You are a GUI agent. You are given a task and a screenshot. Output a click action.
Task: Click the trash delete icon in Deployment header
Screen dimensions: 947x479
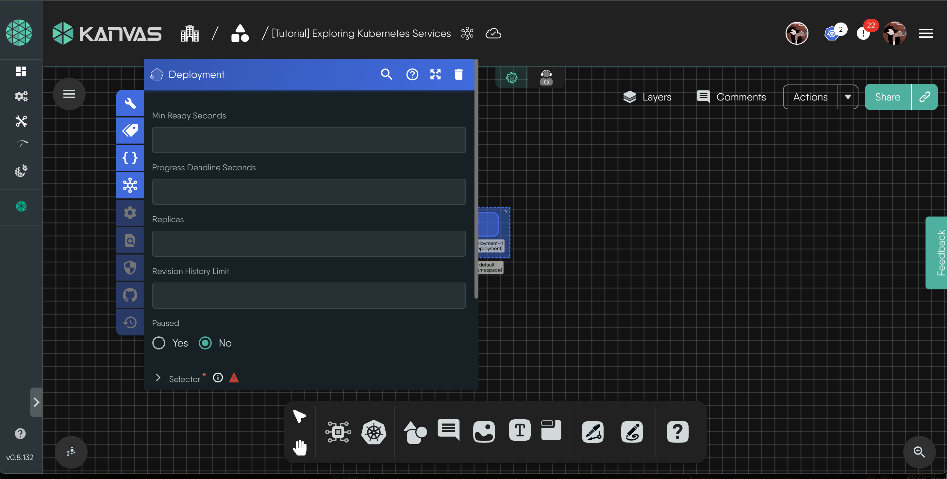pos(458,74)
